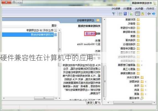Switch to the 标准 tab

click(x=90, y=103)
